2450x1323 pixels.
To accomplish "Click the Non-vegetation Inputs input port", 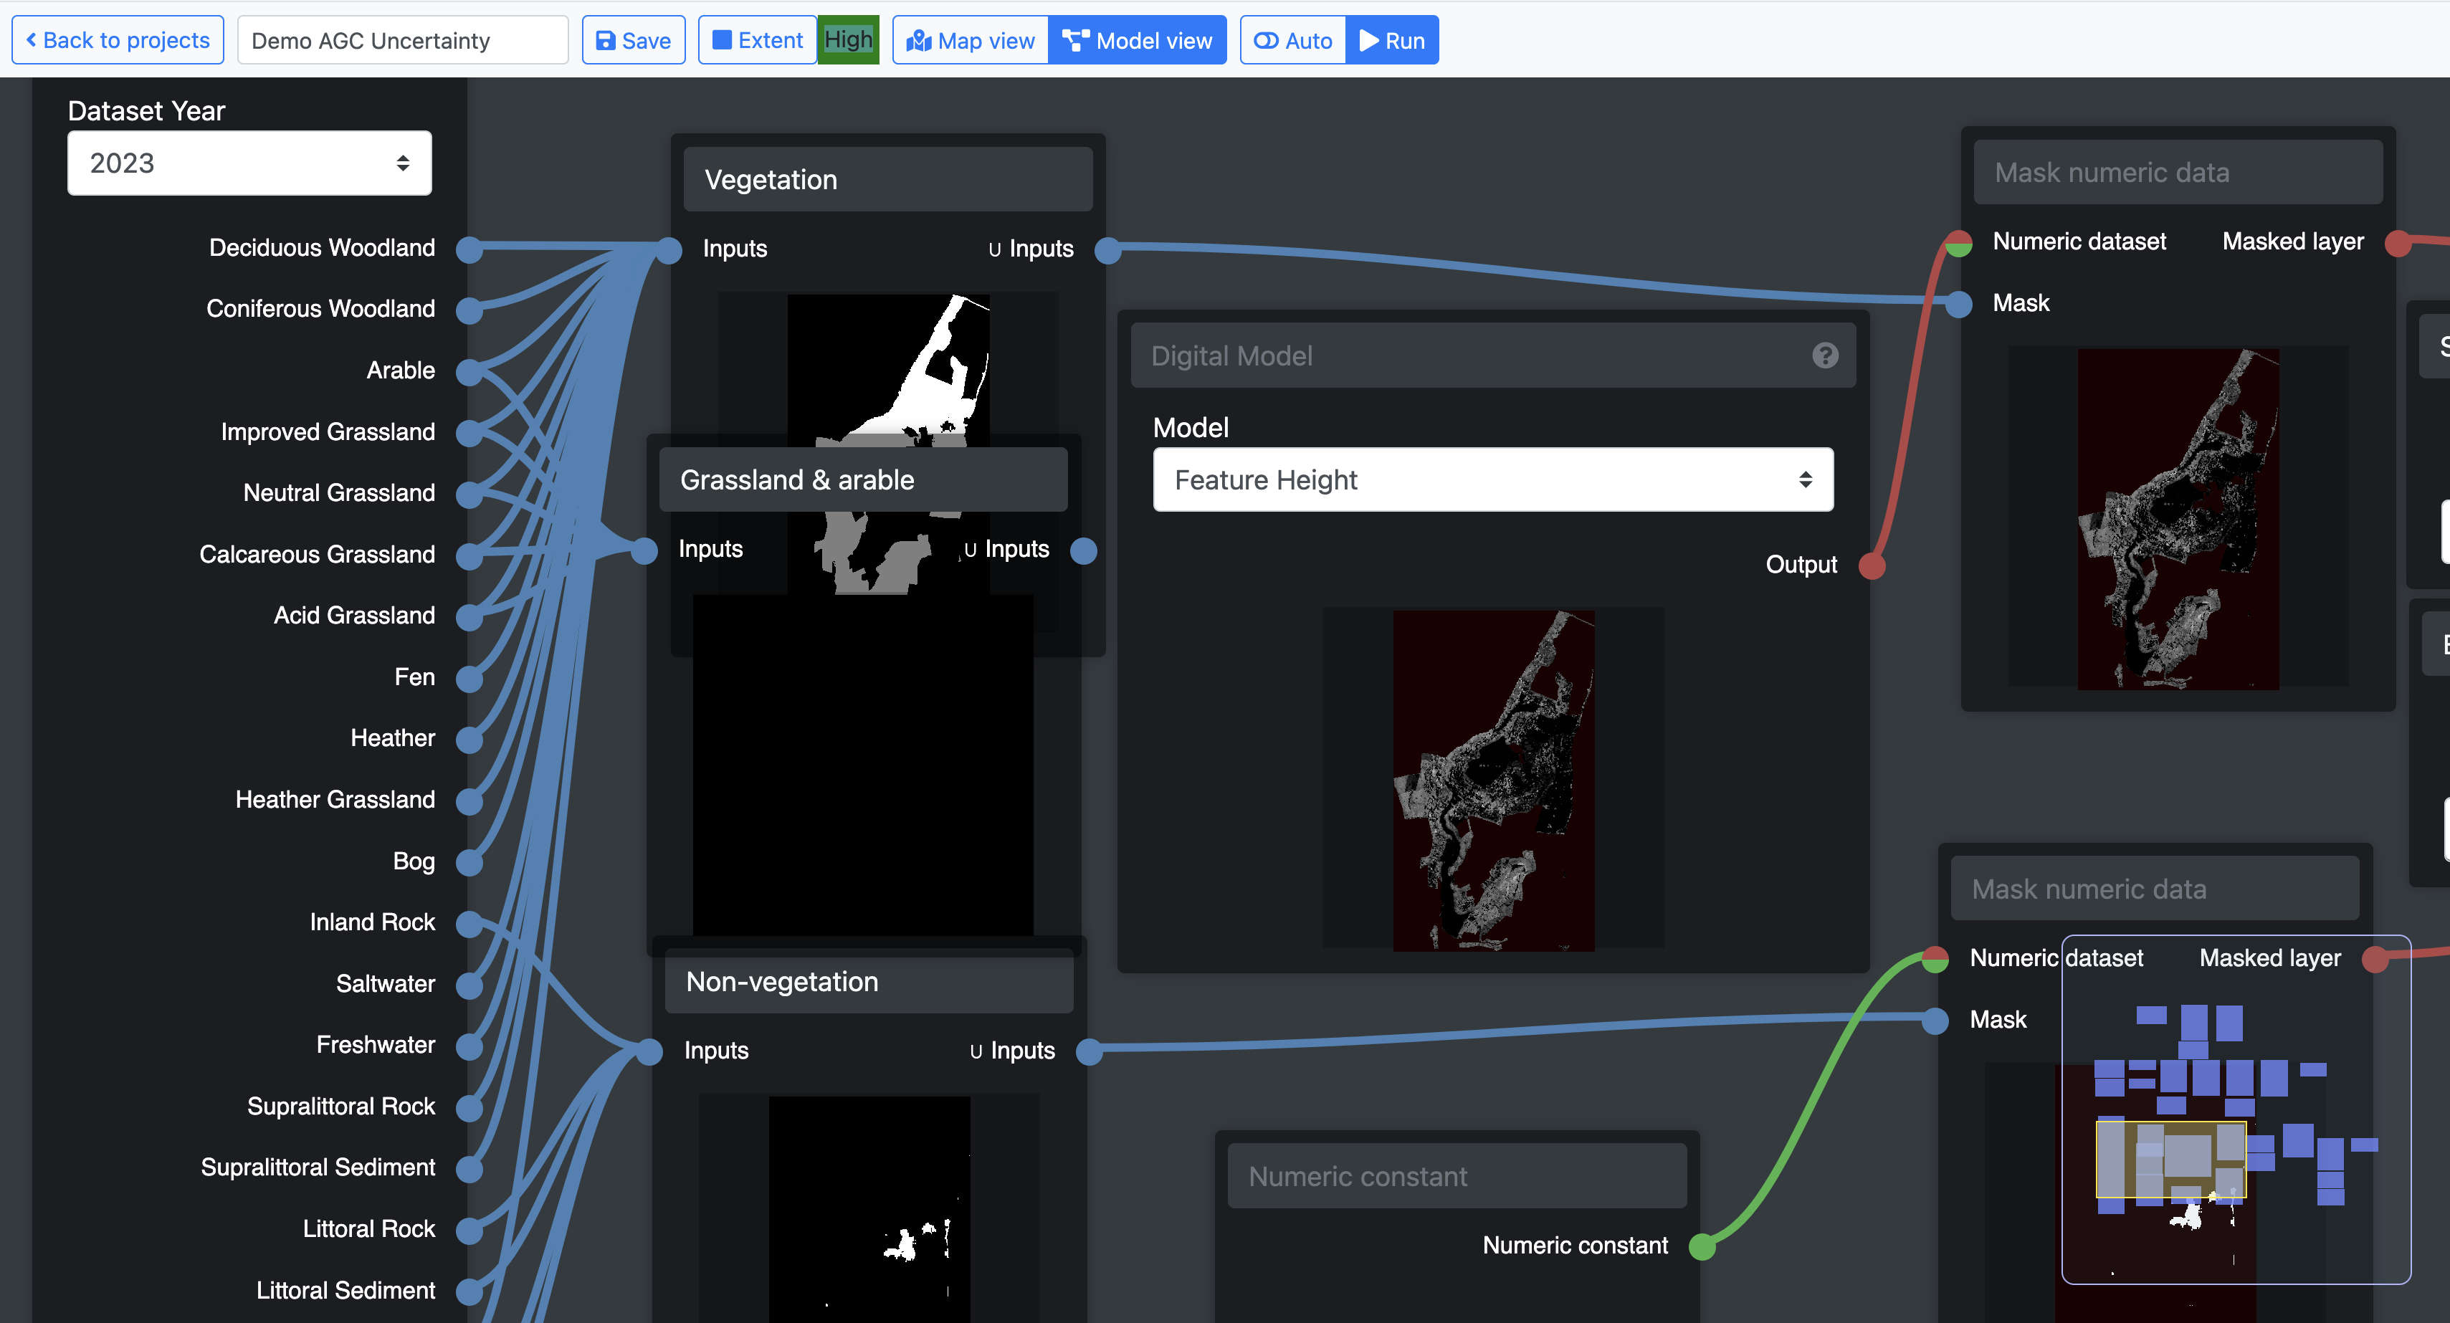I will (x=649, y=1051).
